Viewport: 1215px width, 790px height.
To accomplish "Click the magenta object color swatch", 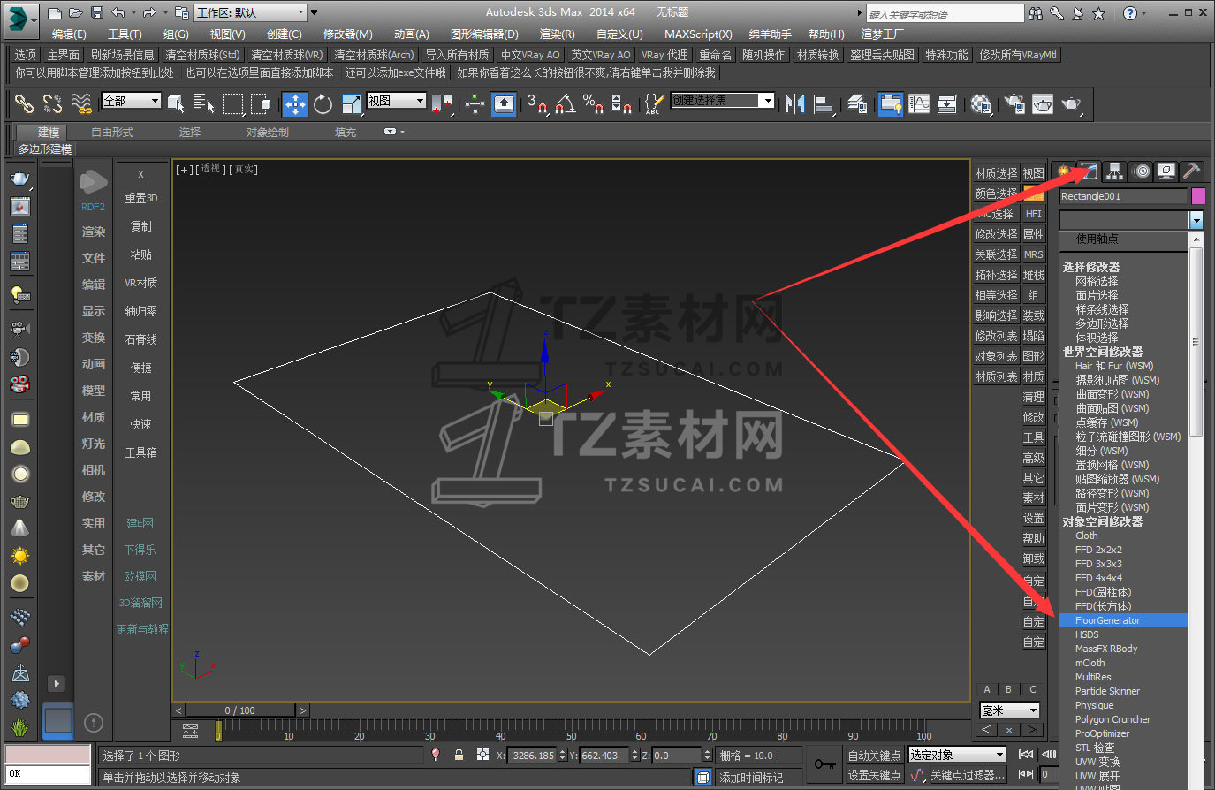I will (1198, 196).
